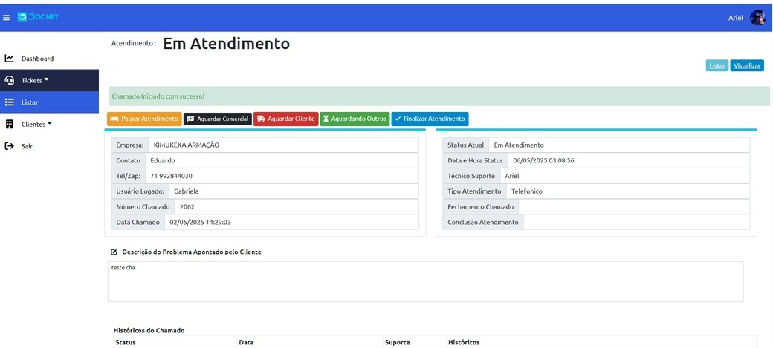Click Pausar Atendimento button
Screen dimensions: 773x348
coord(144,119)
